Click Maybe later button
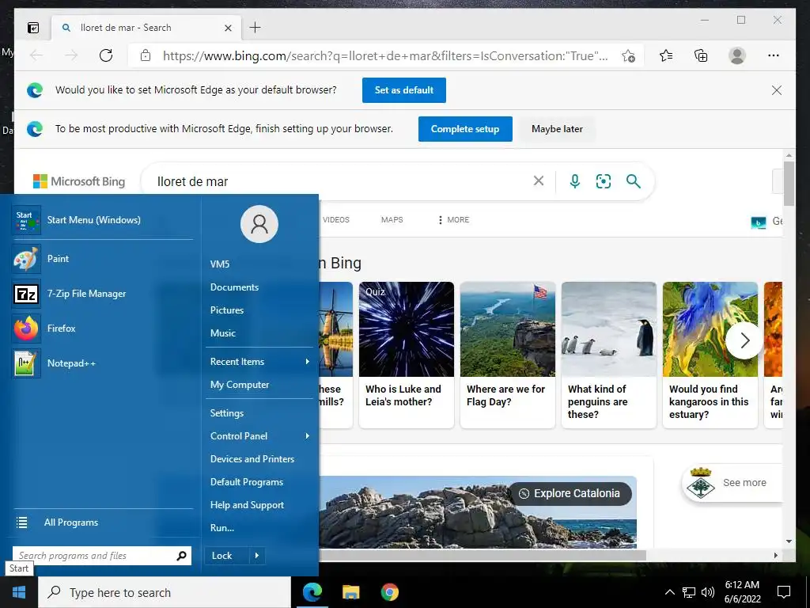This screenshot has height=608, width=810. tap(557, 129)
